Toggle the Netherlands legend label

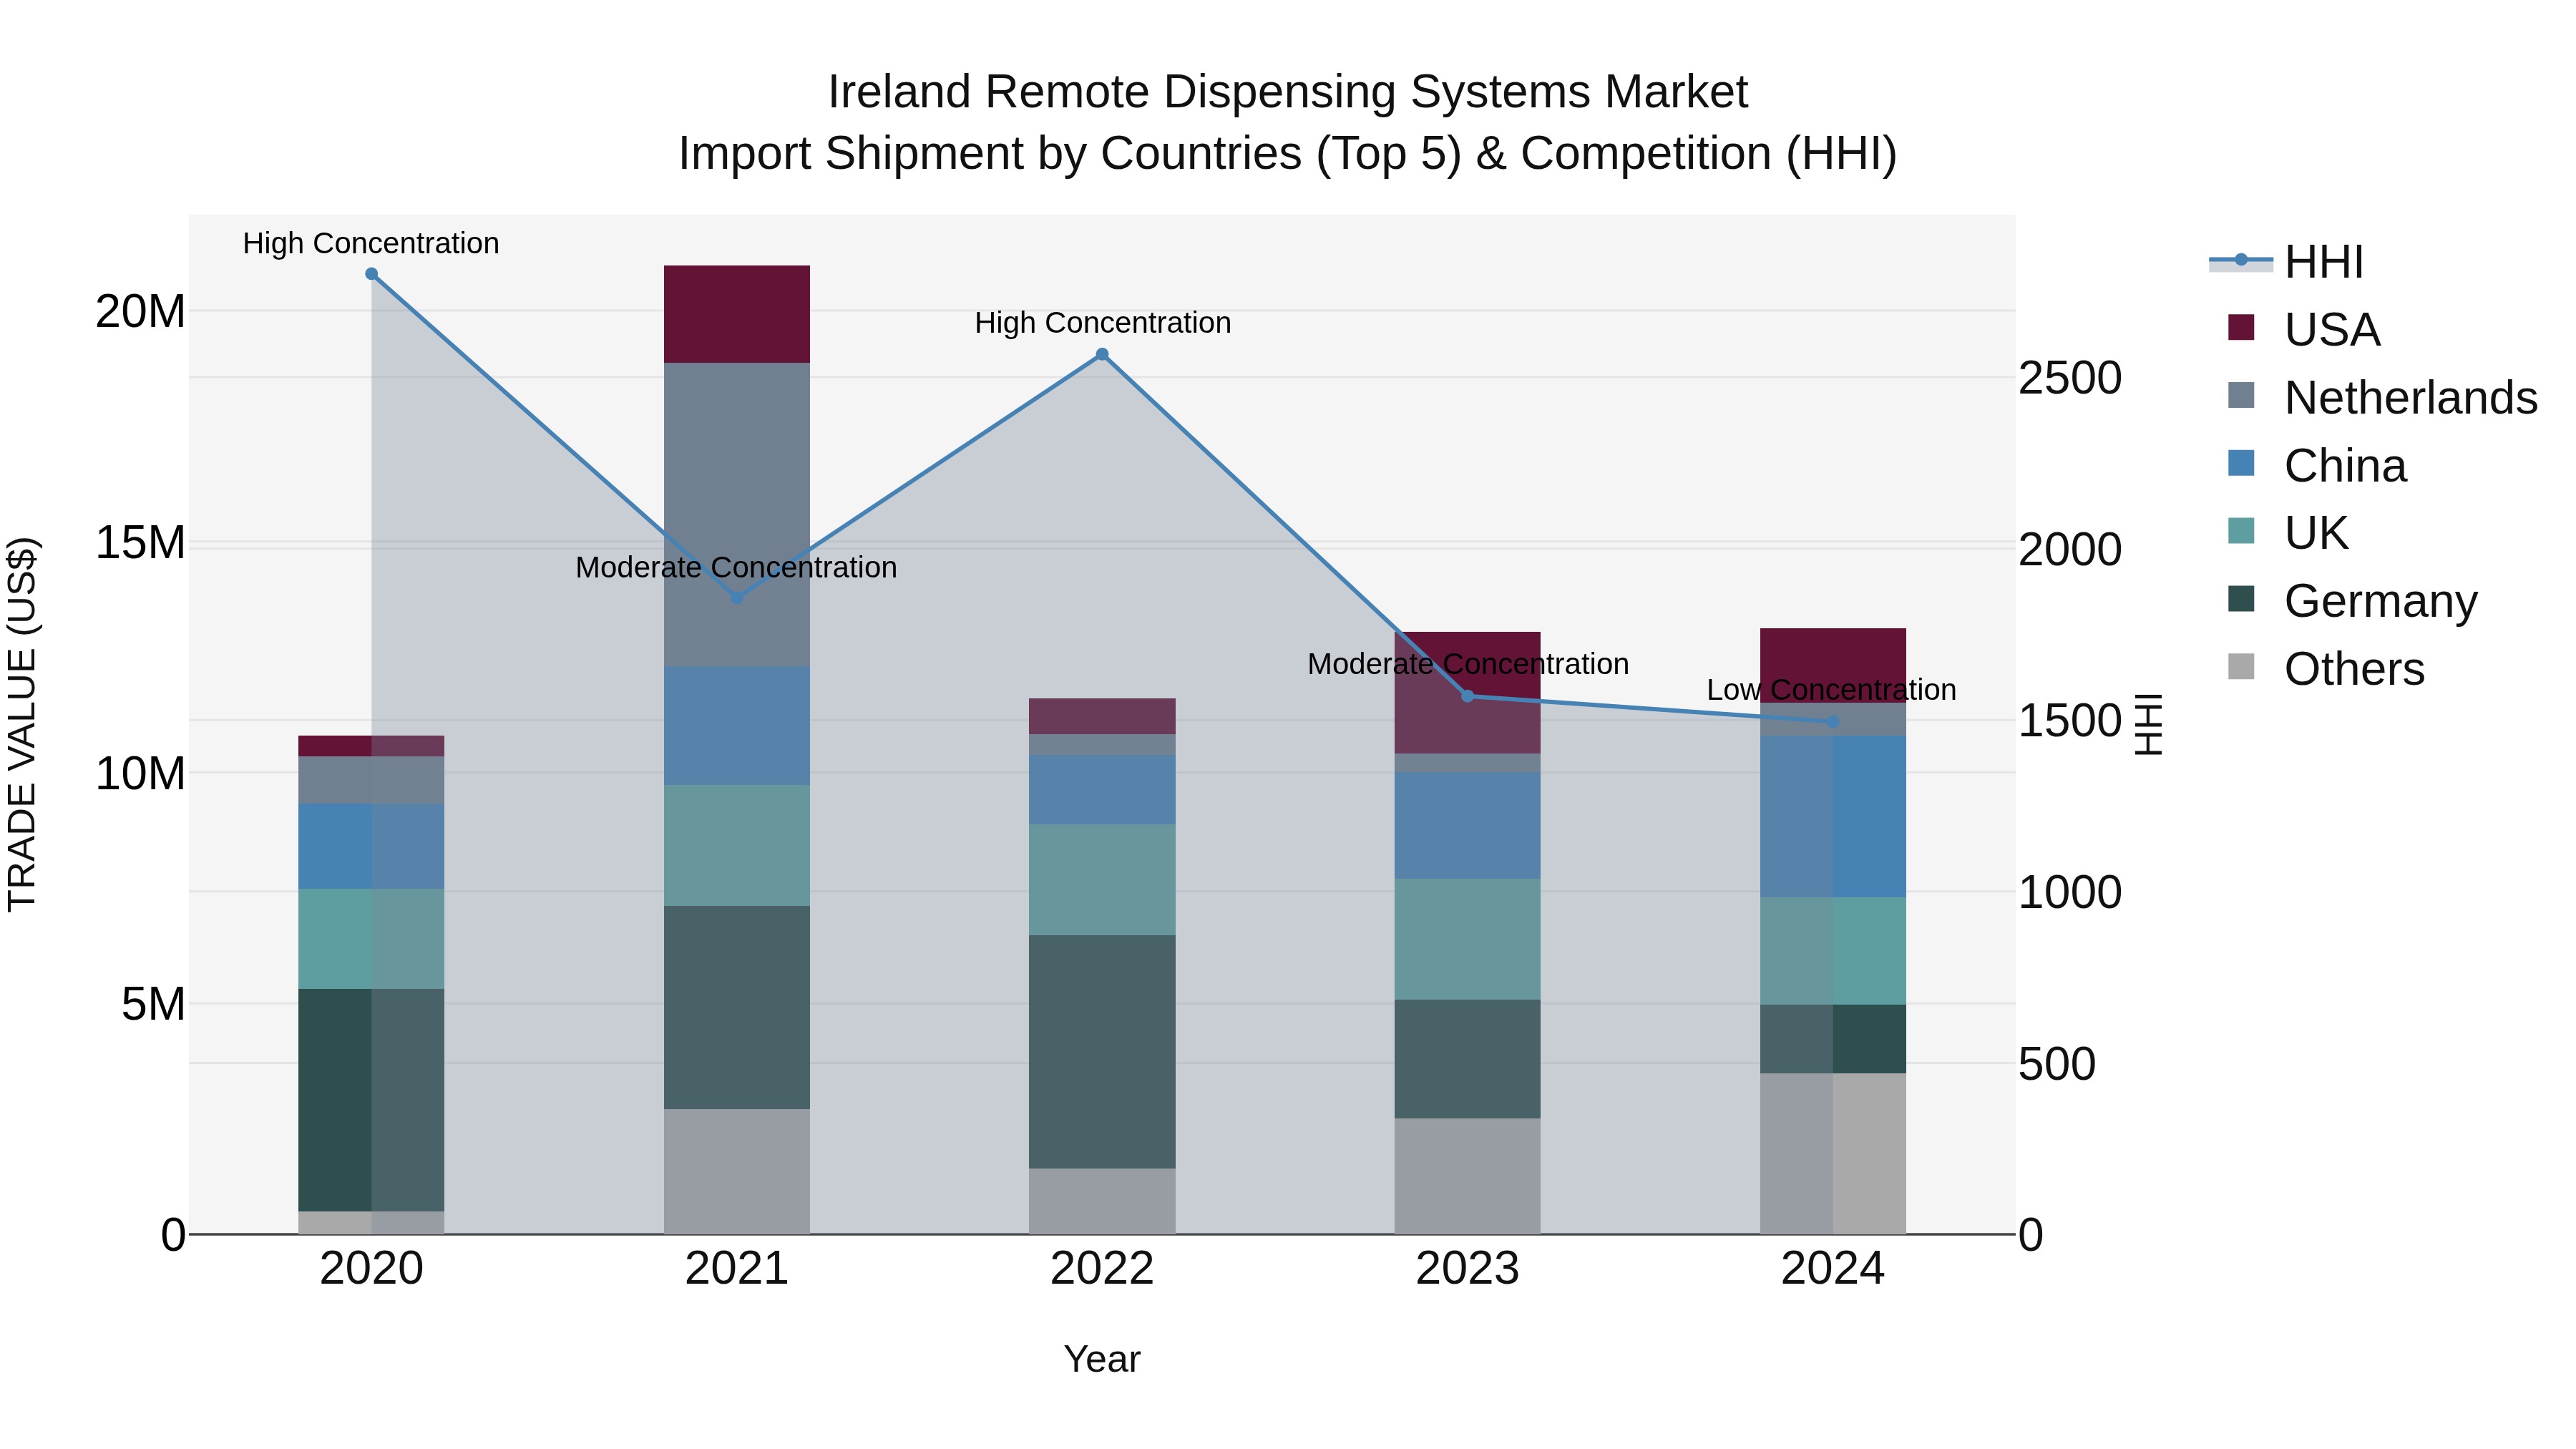point(2411,398)
